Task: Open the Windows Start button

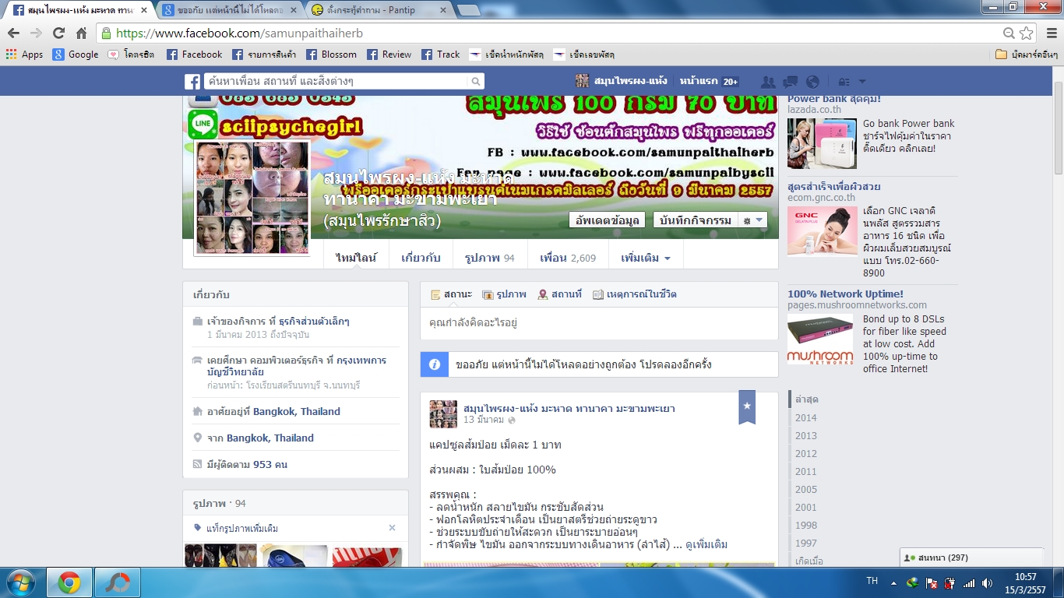Action: click(x=19, y=582)
